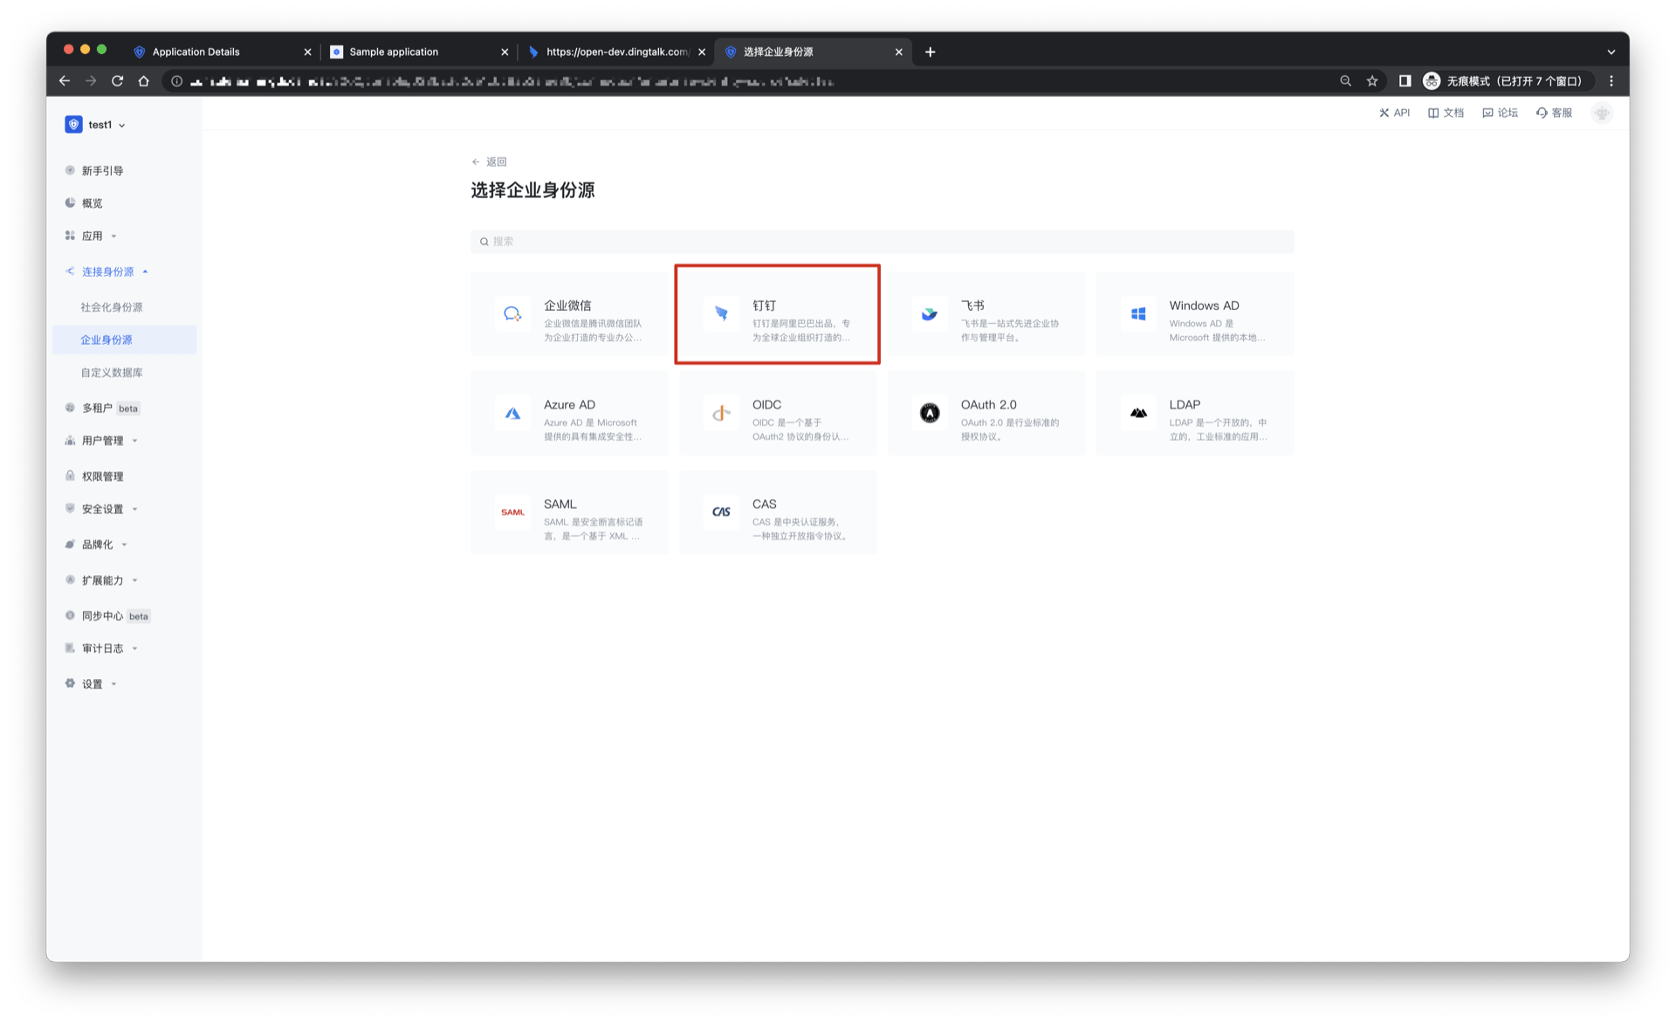Open 社会化身份源 in the sidebar

pyautogui.click(x=112, y=307)
